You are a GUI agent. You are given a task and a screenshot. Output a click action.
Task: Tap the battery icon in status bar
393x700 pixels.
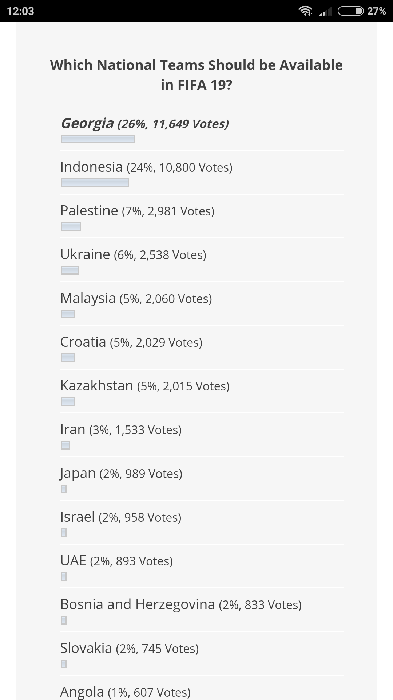[x=350, y=11]
